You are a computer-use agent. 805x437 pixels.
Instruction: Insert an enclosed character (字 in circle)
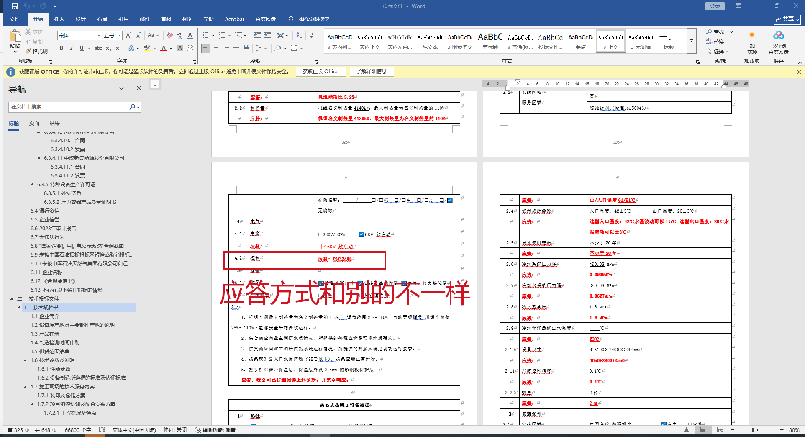click(x=190, y=48)
